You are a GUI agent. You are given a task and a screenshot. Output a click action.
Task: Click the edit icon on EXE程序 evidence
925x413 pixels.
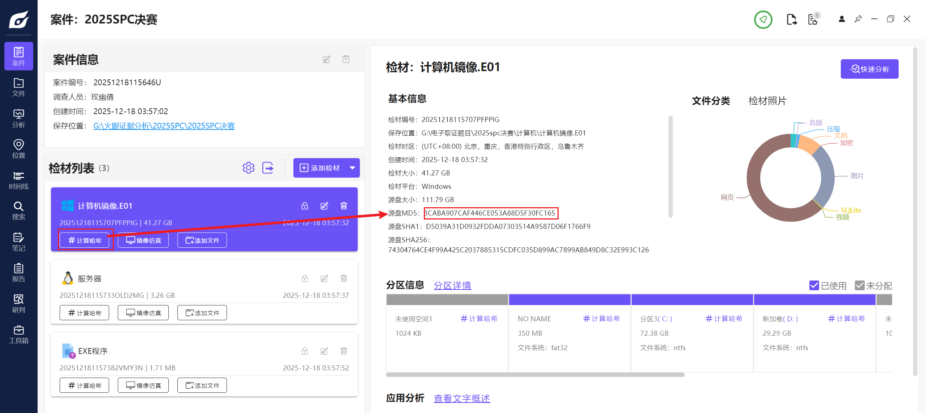(324, 351)
